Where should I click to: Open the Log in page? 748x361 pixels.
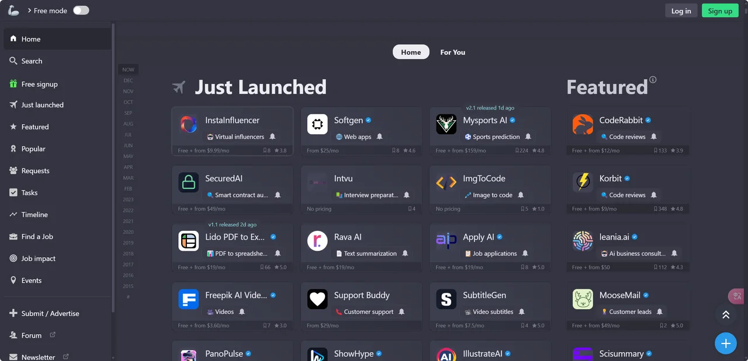click(681, 10)
